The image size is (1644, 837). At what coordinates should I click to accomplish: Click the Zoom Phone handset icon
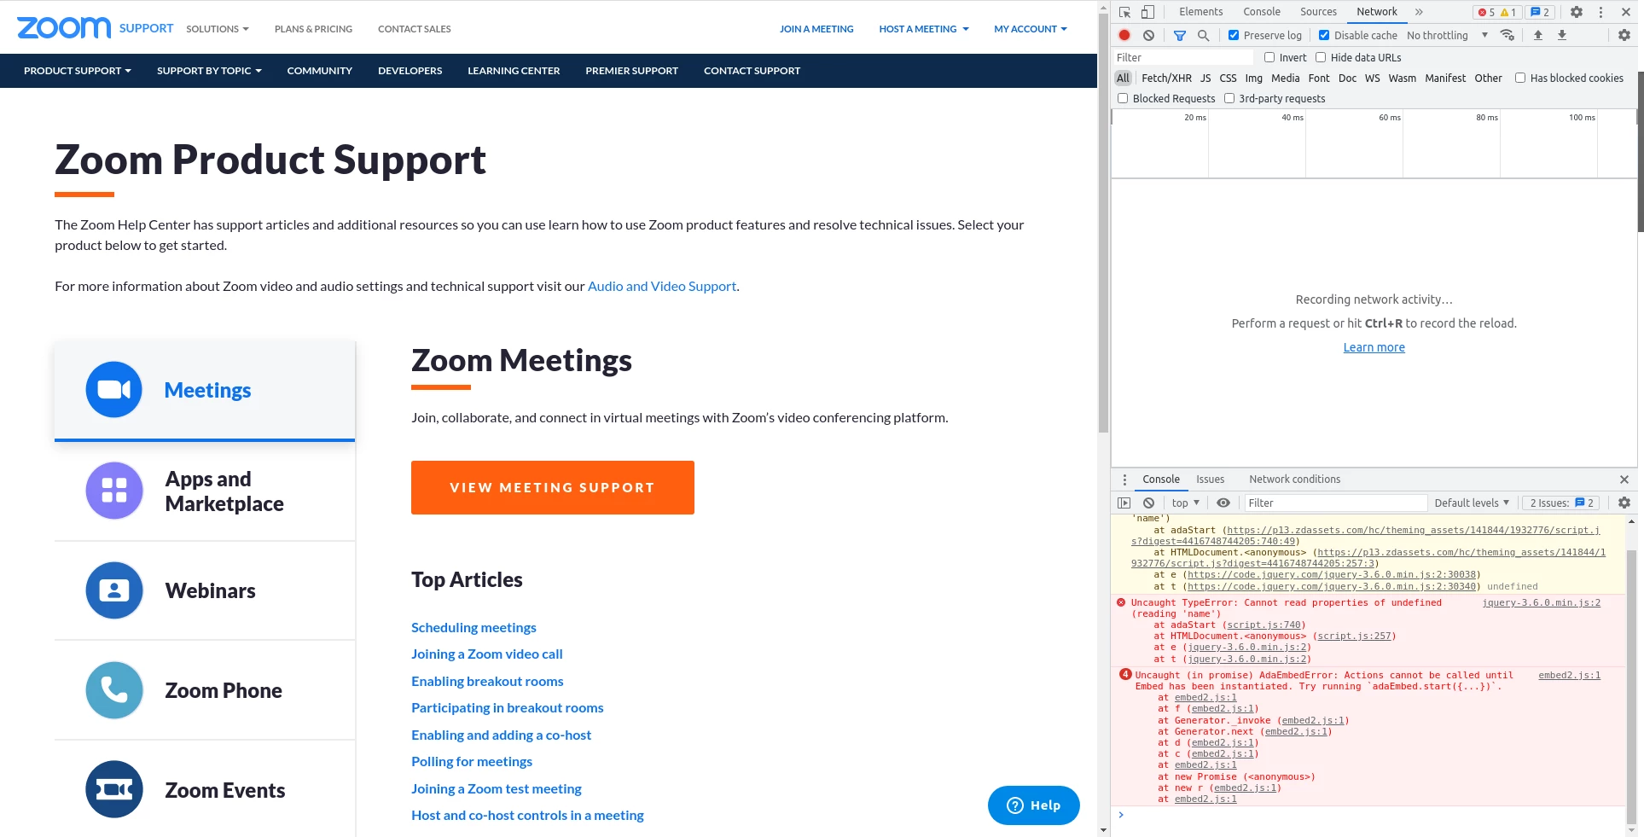tap(113, 690)
